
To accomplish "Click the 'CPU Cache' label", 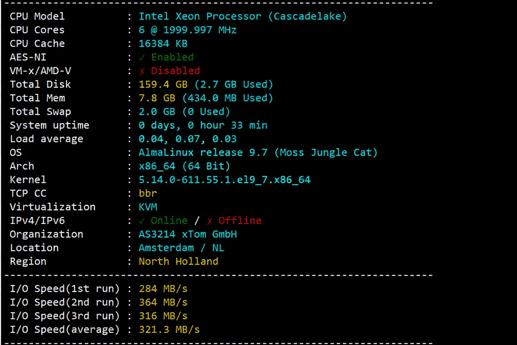I will tap(37, 44).
